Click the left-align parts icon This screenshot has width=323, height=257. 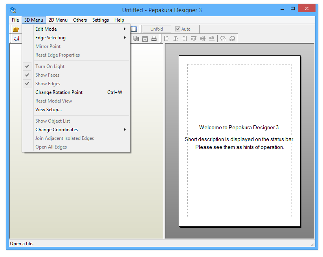click(x=167, y=38)
